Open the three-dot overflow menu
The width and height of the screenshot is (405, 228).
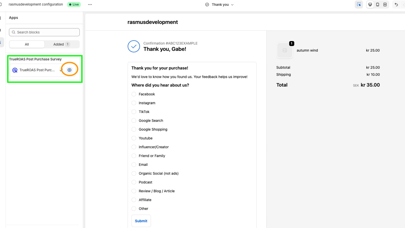click(90, 4)
